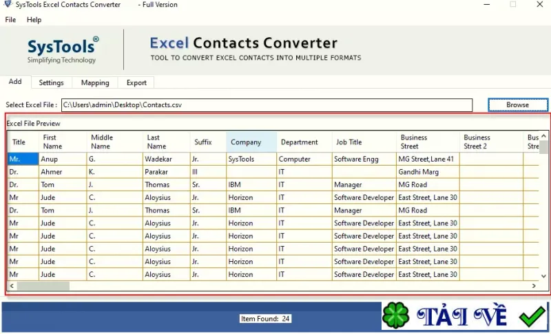551x334 pixels.
Task: Click the scroll down arrow of preview table
Action: coord(543,276)
